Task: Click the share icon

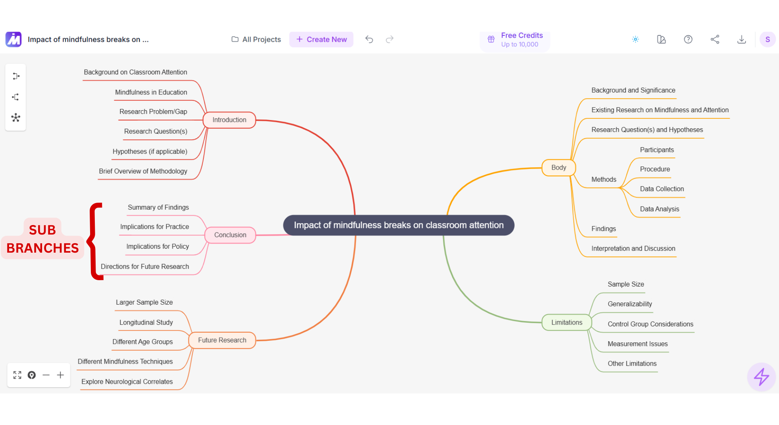Action: (x=715, y=39)
